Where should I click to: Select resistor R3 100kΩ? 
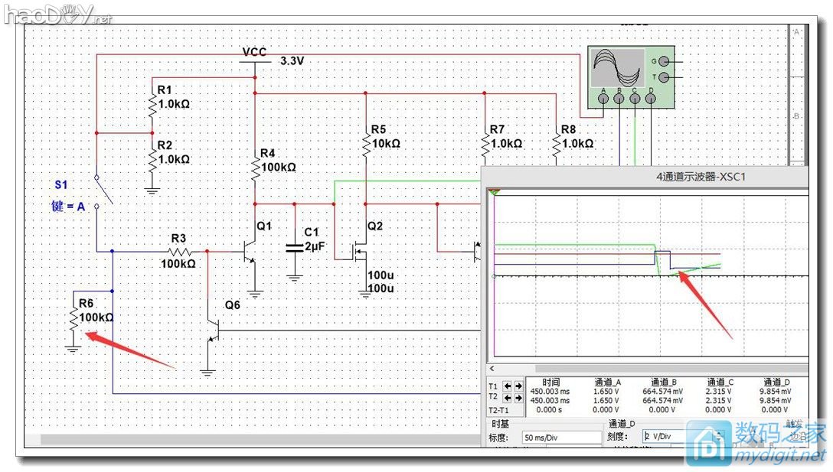coord(178,251)
